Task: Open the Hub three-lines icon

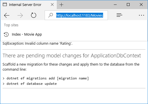Action: (x=119, y=15)
